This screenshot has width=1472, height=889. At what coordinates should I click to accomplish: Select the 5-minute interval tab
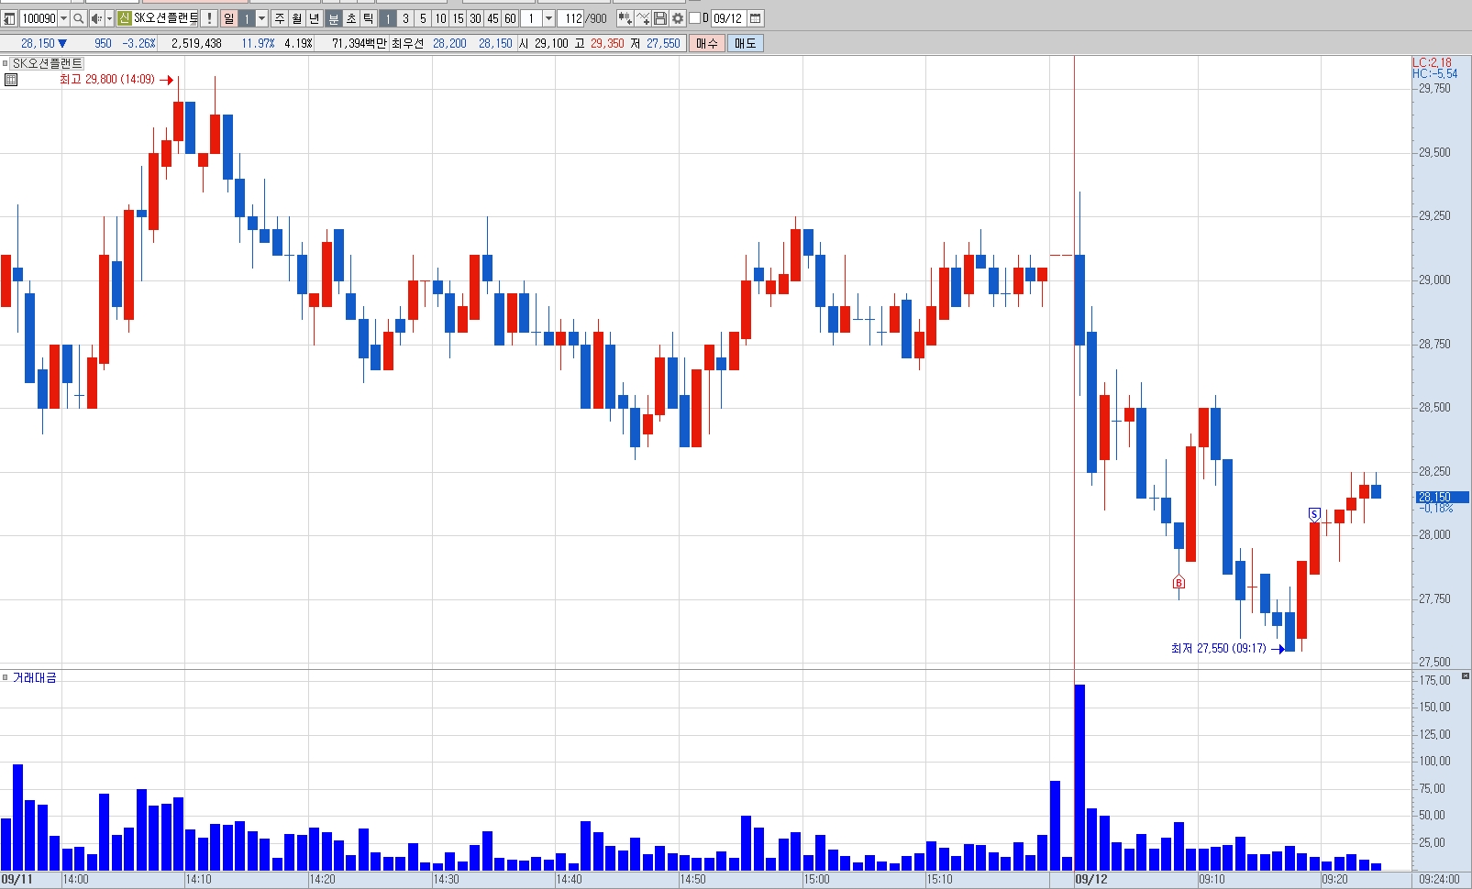(423, 18)
